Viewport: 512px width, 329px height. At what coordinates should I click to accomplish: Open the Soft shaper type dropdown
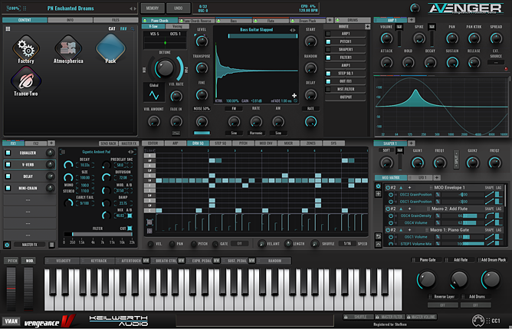tap(386, 150)
